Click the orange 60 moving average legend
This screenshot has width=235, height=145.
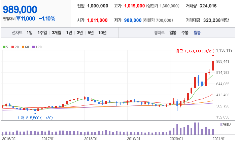25,47
